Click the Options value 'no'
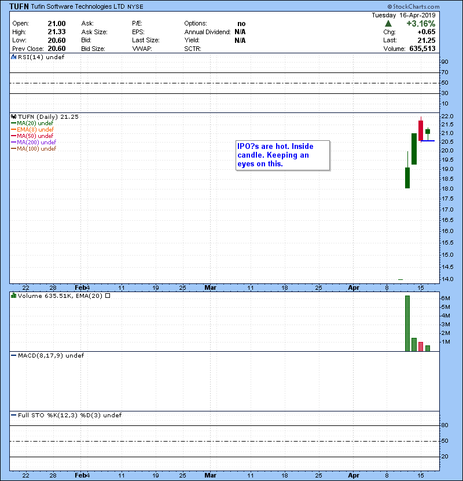Viewport: 463px width, 481px height. [x=241, y=24]
